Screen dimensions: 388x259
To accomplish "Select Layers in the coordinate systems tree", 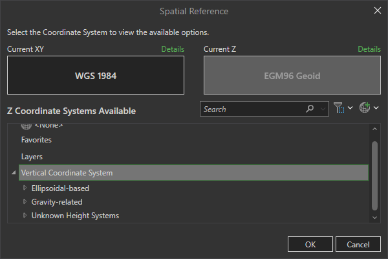I will point(32,157).
